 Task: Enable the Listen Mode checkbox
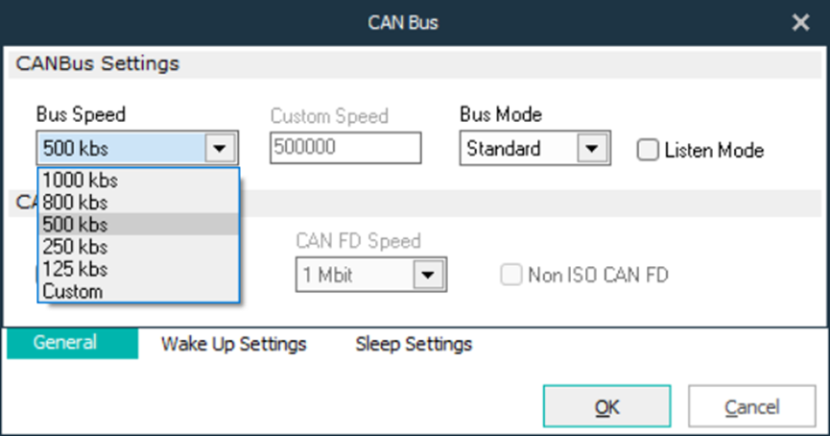(x=649, y=150)
